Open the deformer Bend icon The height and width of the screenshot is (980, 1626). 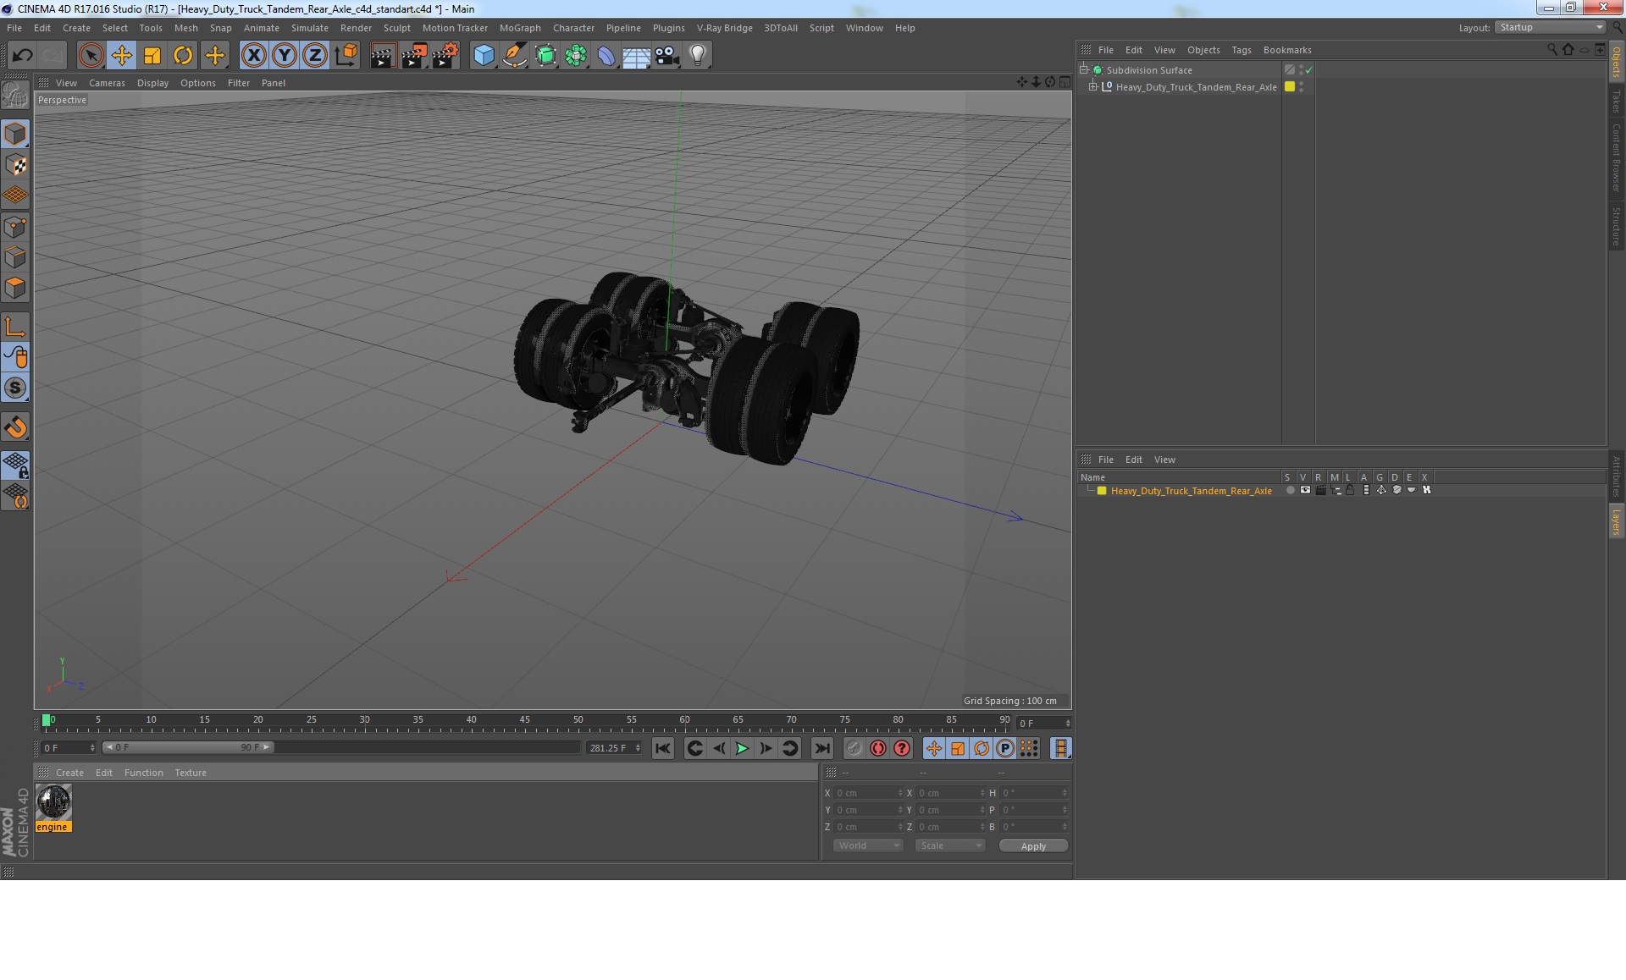(x=606, y=56)
